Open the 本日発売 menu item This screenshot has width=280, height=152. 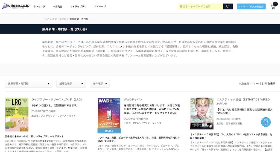coord(57,7)
